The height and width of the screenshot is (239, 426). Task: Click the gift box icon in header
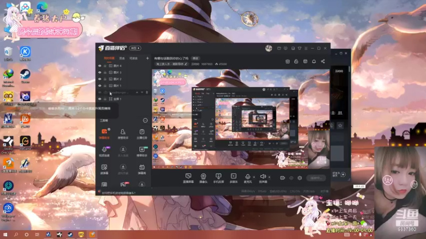(x=288, y=62)
